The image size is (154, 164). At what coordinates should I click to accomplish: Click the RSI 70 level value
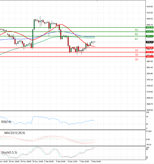(x=147, y=117)
